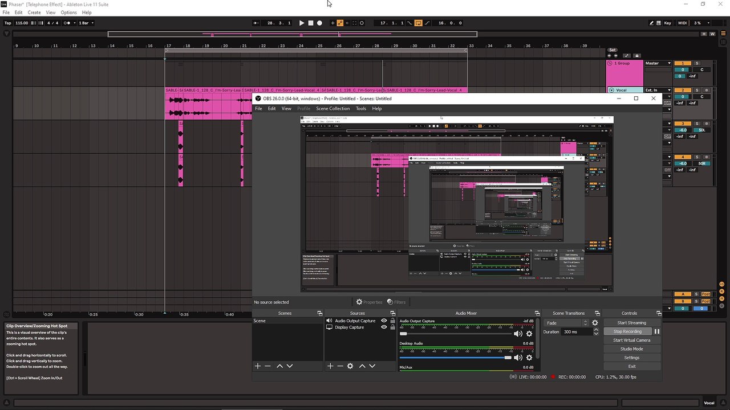Open Audio Output Capture mixer settings gear

[x=529, y=334]
